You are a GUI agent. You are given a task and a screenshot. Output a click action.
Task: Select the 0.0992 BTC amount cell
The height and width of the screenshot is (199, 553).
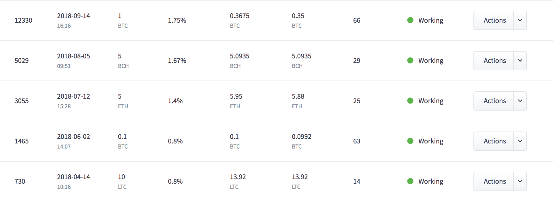pos(302,141)
